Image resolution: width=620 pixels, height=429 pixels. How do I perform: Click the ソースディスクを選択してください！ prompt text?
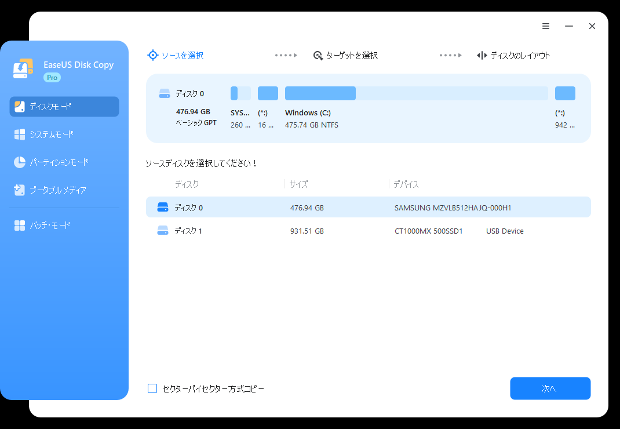point(202,163)
